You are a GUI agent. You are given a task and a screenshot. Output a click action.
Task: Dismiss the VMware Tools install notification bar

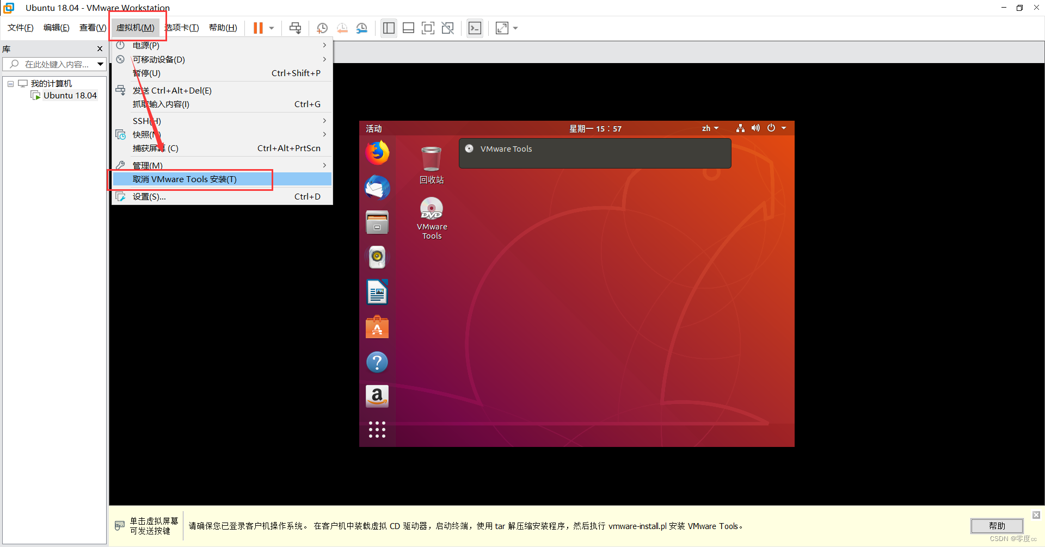[1036, 515]
